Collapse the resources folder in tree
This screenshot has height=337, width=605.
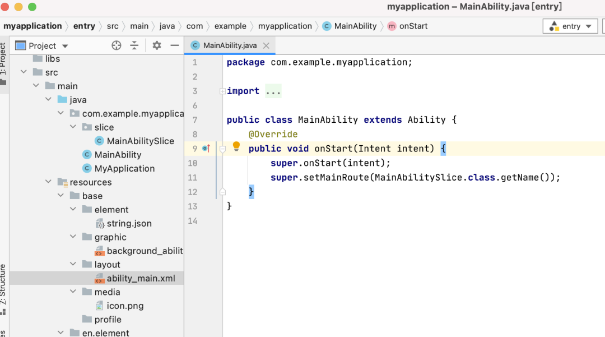point(49,182)
